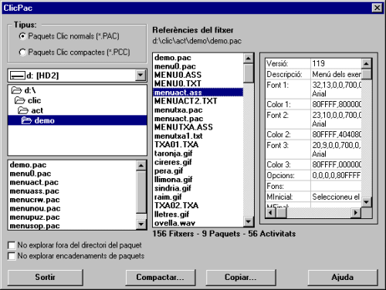Select taronja.gif in the references list

(173, 153)
